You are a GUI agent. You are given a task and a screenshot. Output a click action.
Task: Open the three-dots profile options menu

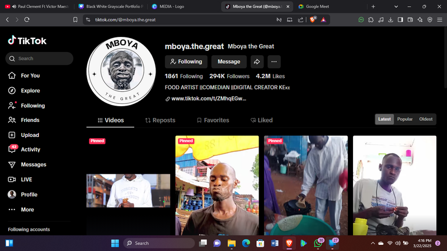click(274, 61)
